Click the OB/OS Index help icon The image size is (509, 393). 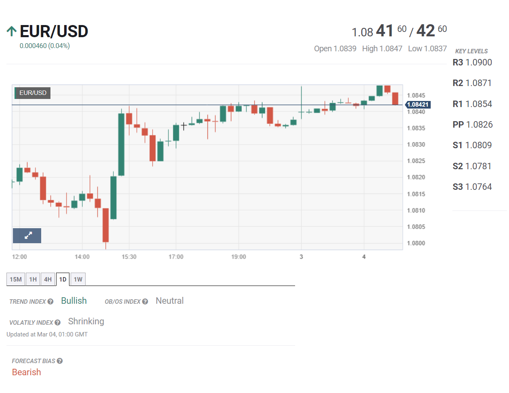click(145, 302)
